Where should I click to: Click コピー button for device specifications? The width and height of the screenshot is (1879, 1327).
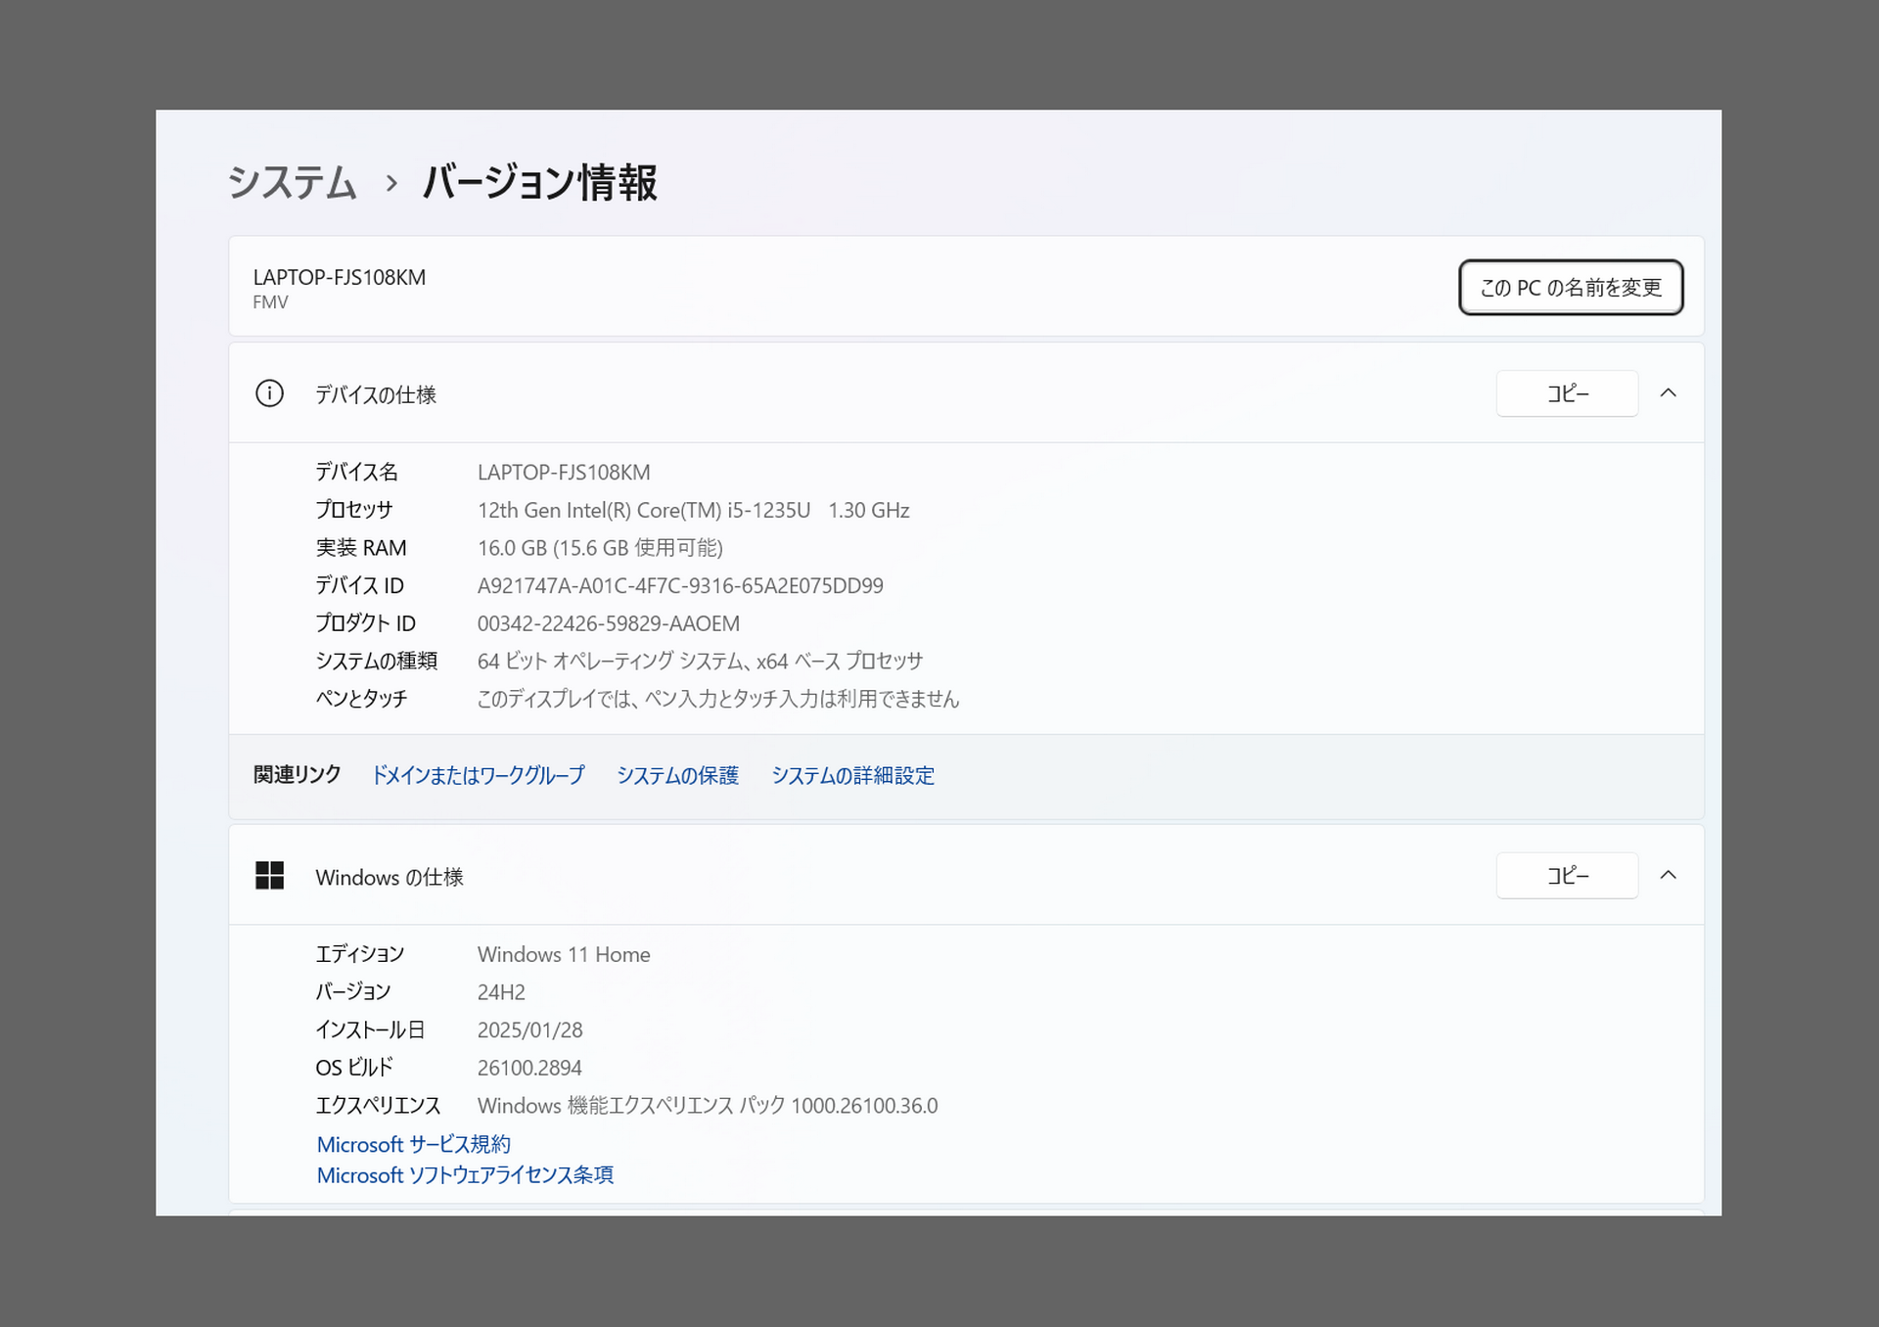pos(1567,393)
